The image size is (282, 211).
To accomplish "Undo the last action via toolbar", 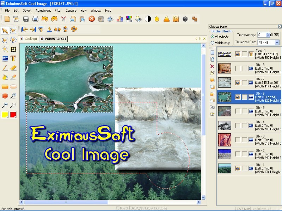I will 45,19.
